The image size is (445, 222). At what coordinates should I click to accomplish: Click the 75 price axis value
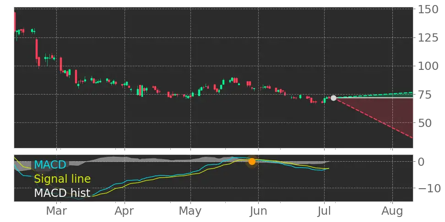424,94
